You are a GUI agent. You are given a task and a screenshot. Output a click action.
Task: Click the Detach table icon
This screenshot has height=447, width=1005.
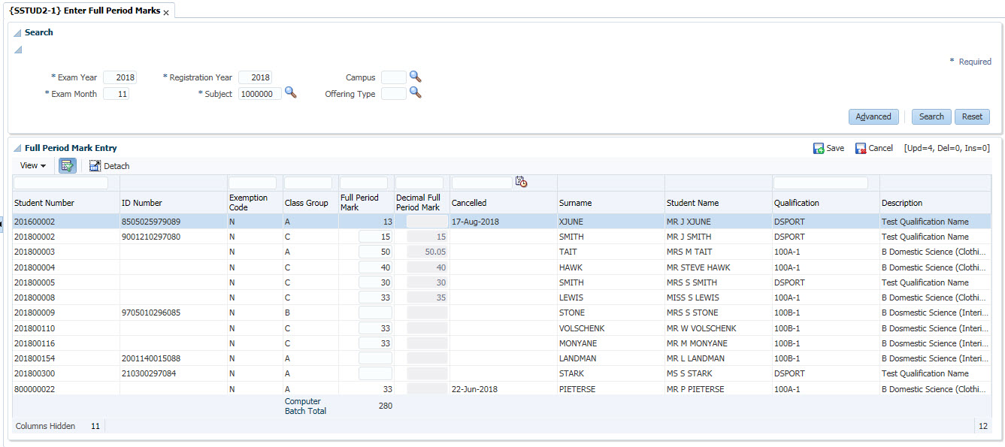95,166
